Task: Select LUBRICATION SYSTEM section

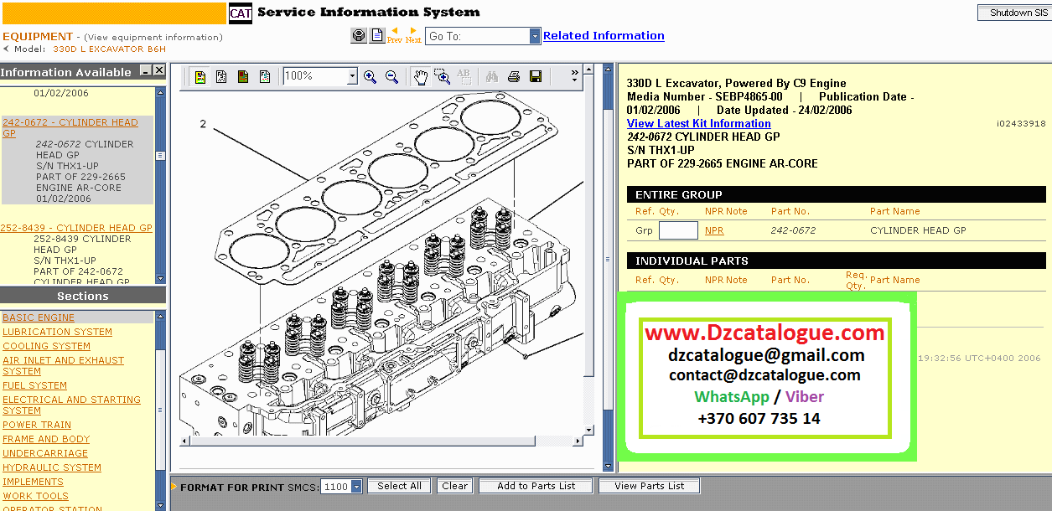Action: click(57, 332)
